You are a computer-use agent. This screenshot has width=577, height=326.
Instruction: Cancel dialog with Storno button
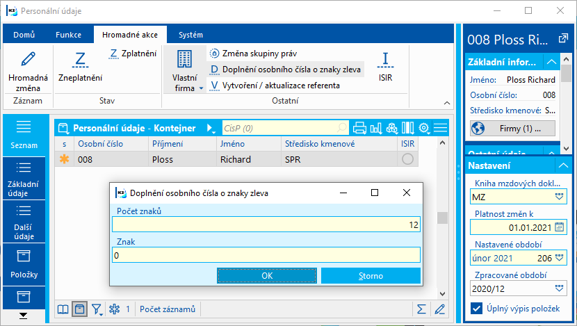point(371,275)
